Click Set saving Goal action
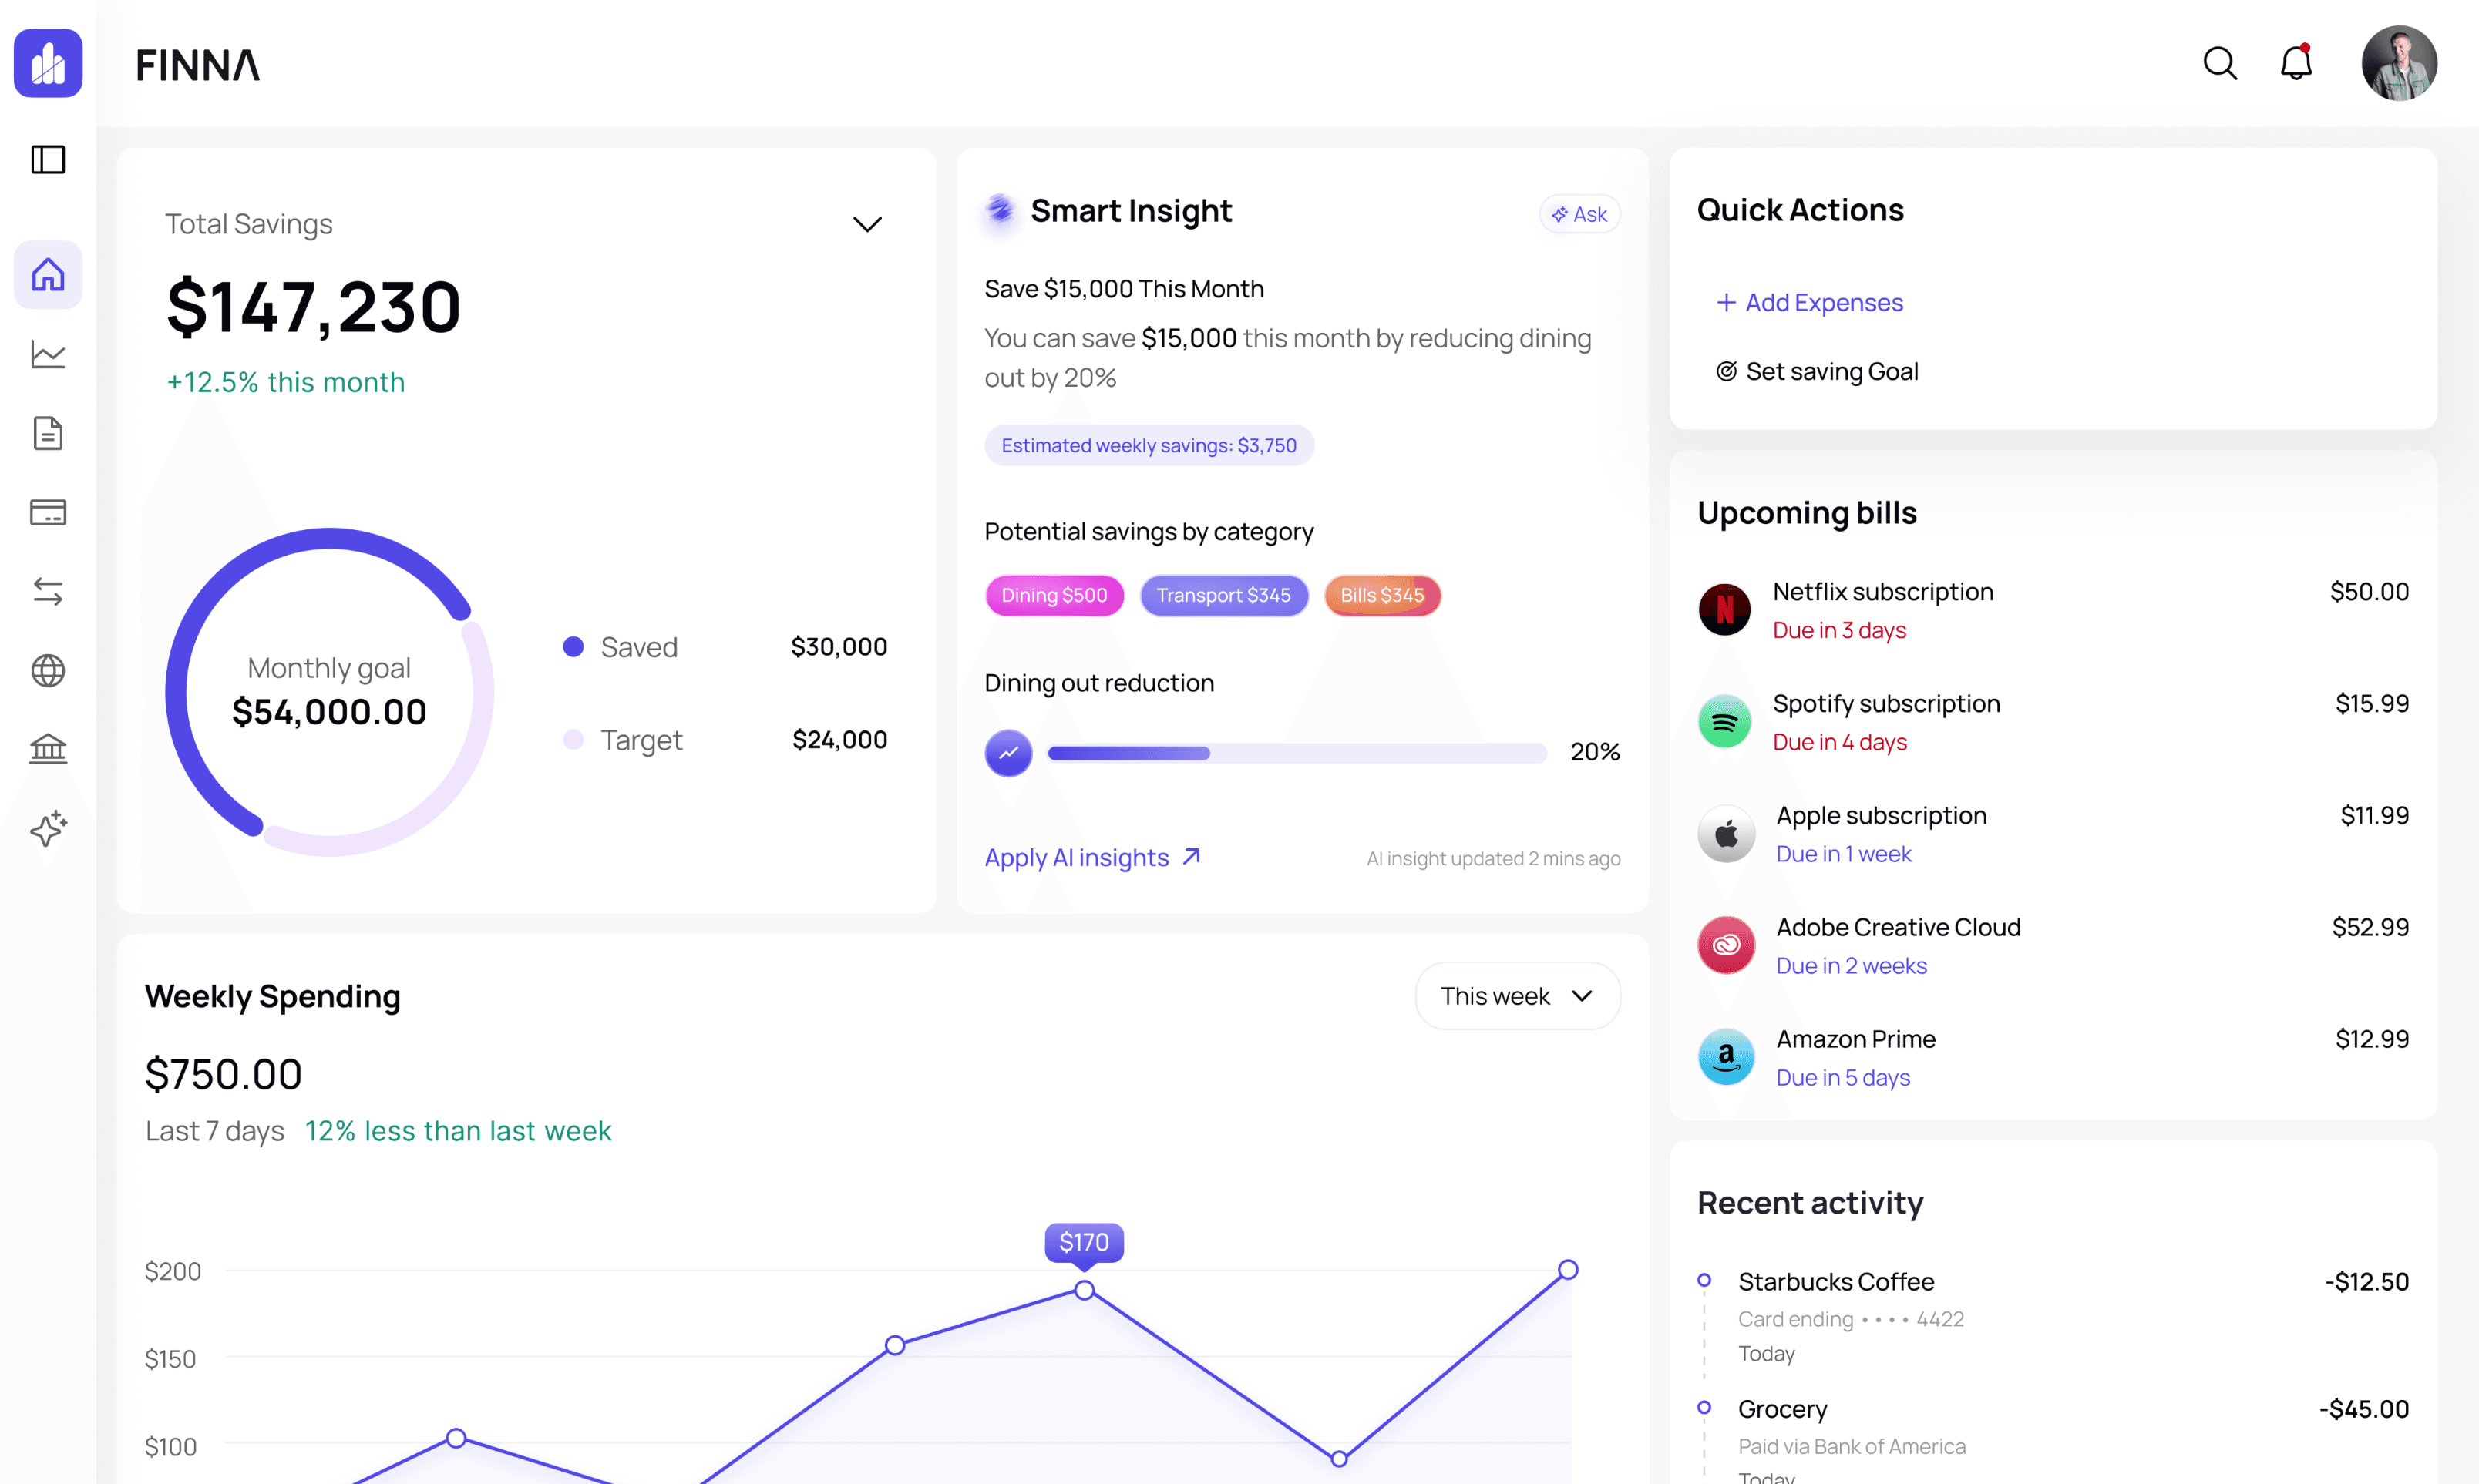Viewport: 2479px width, 1484px height. tap(1817, 371)
